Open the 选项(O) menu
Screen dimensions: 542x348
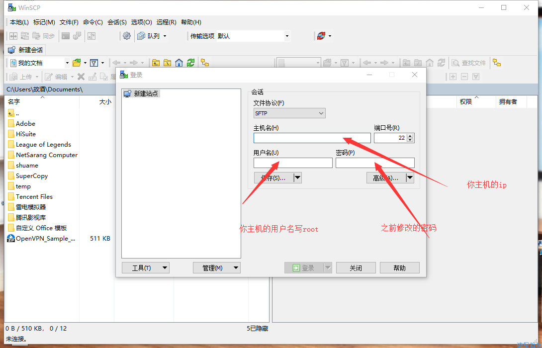pyautogui.click(x=141, y=22)
